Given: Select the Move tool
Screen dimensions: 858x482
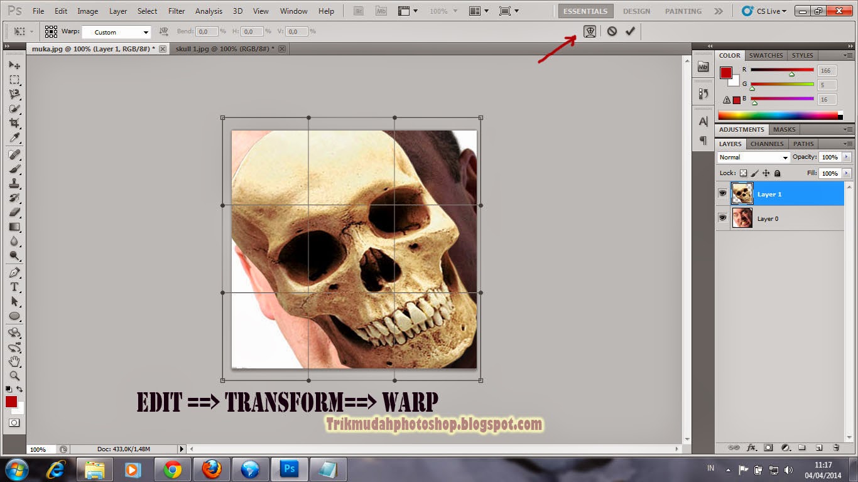Looking at the screenshot, I should 14,65.
